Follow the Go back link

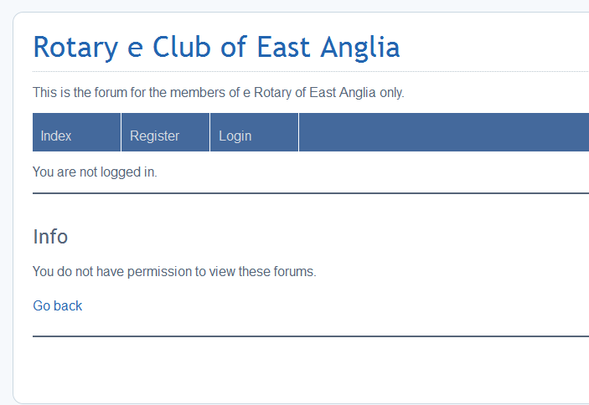[58, 305]
